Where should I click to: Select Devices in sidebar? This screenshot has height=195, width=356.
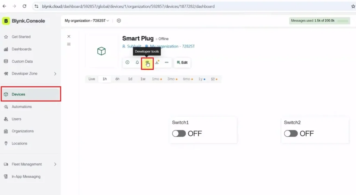pyautogui.click(x=31, y=94)
